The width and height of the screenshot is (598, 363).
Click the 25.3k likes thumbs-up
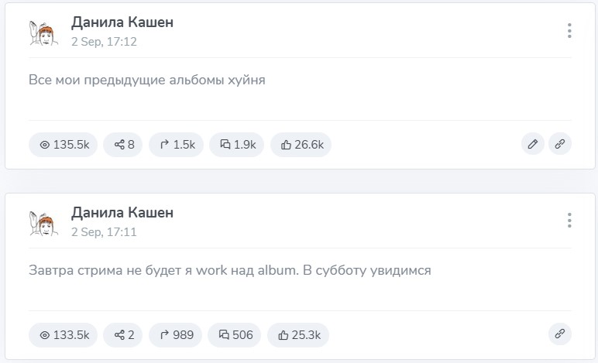[299, 334]
